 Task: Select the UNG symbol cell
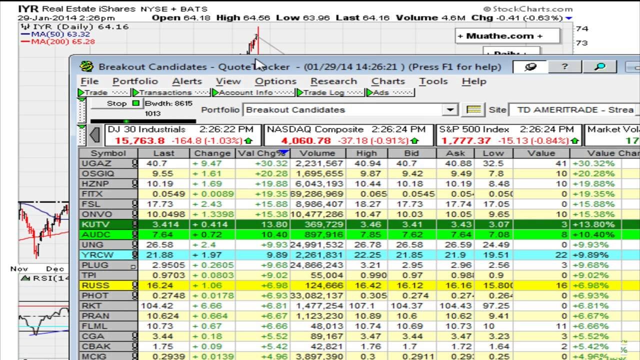tap(108, 244)
